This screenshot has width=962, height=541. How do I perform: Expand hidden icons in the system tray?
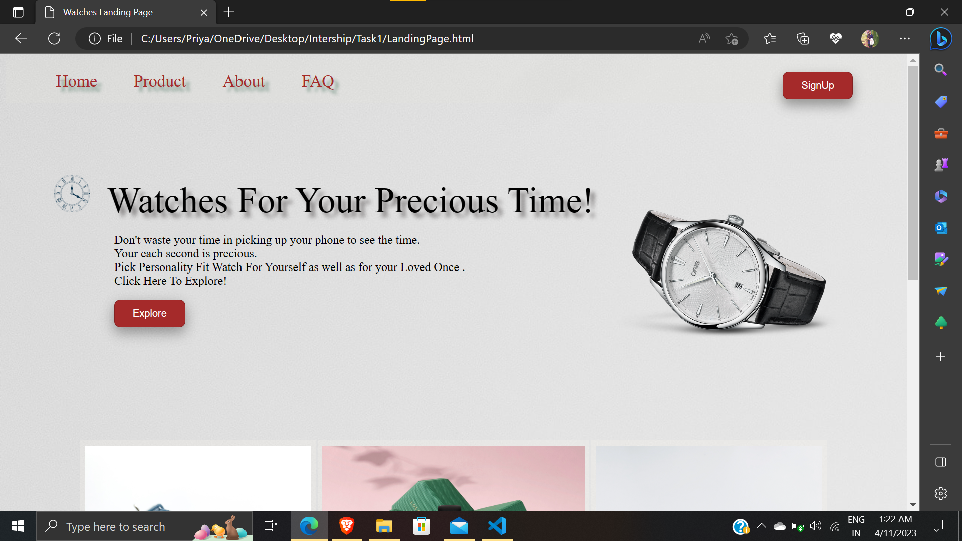[762, 526]
